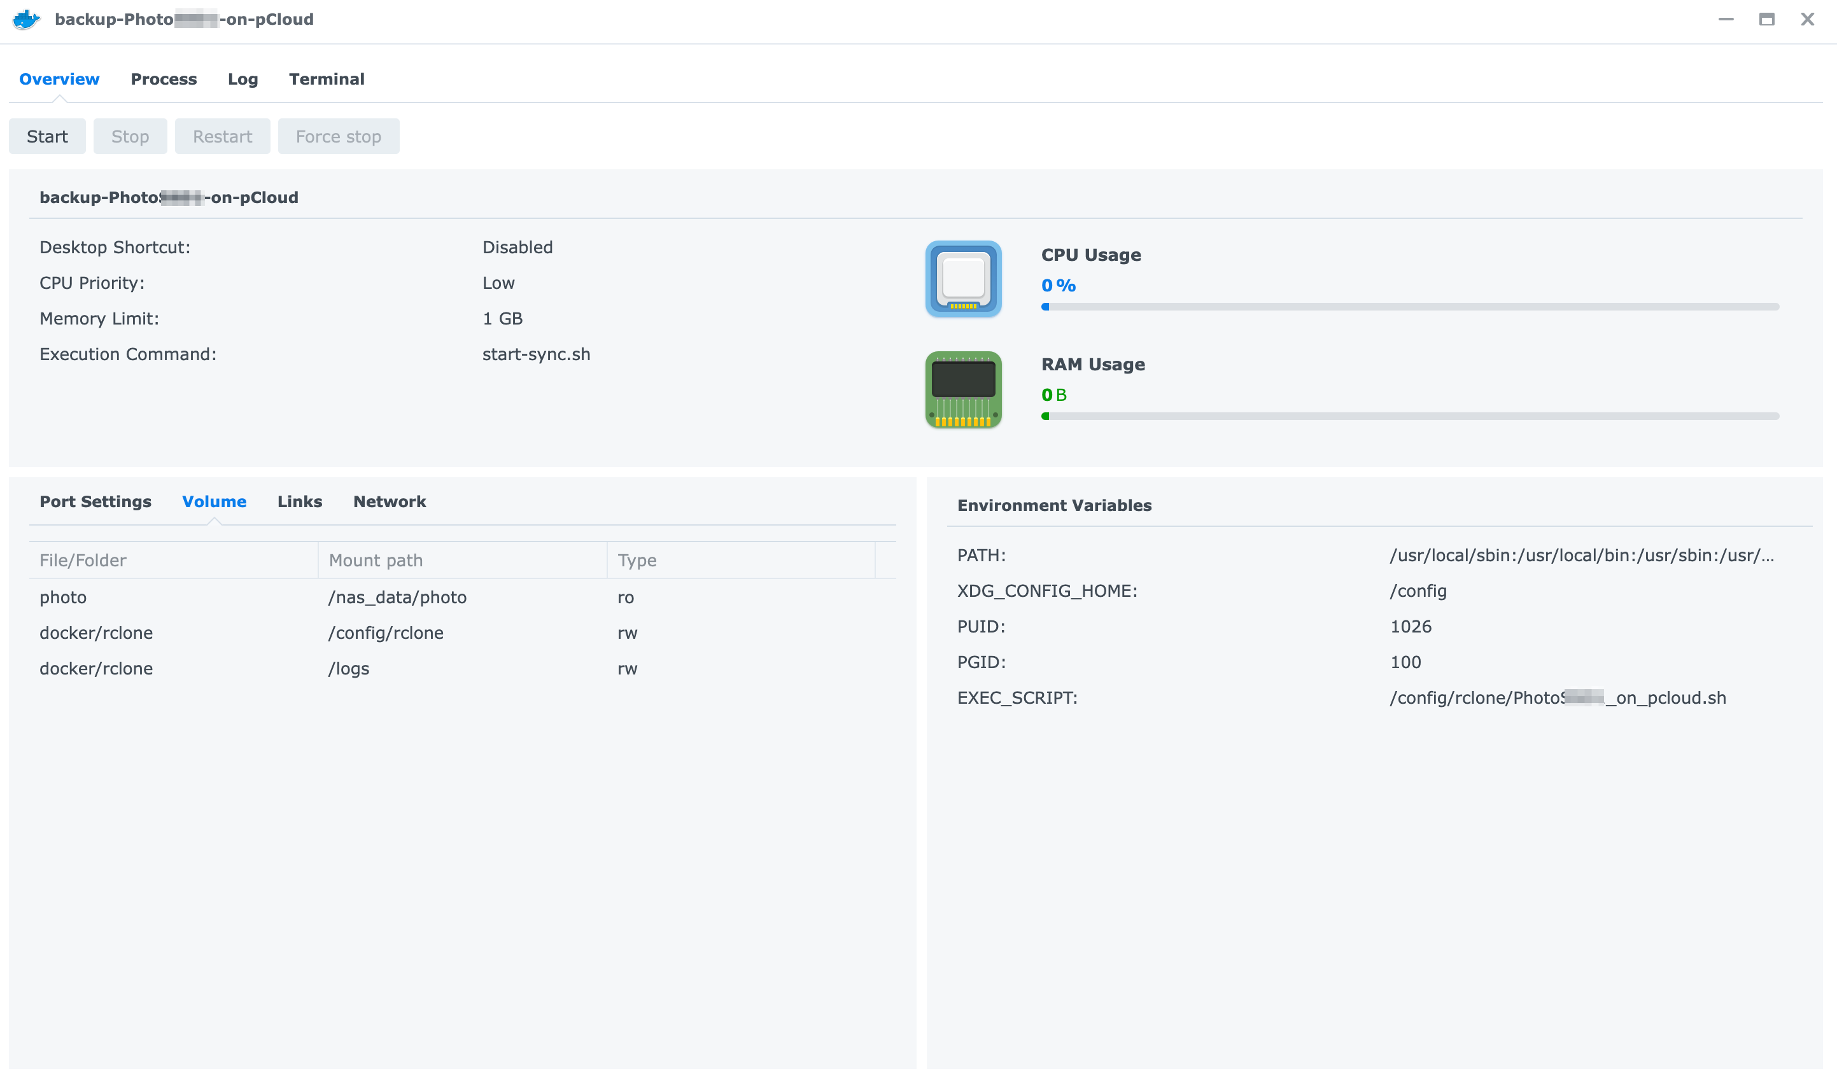
Task: Select the Overview tab
Action: [x=59, y=79]
